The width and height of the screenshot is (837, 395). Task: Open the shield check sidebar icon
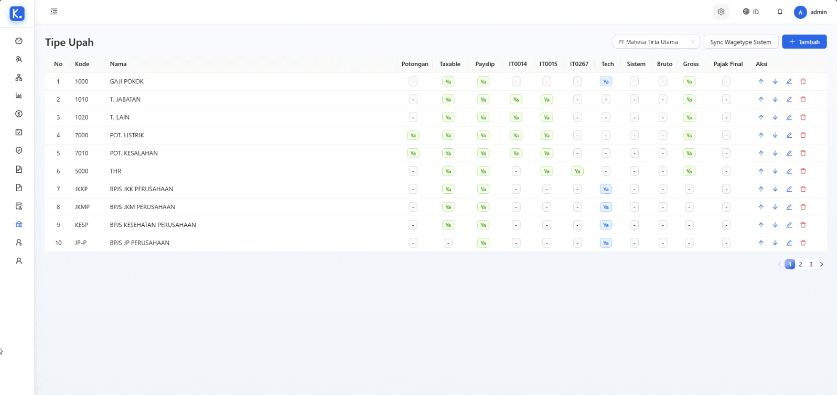click(19, 150)
